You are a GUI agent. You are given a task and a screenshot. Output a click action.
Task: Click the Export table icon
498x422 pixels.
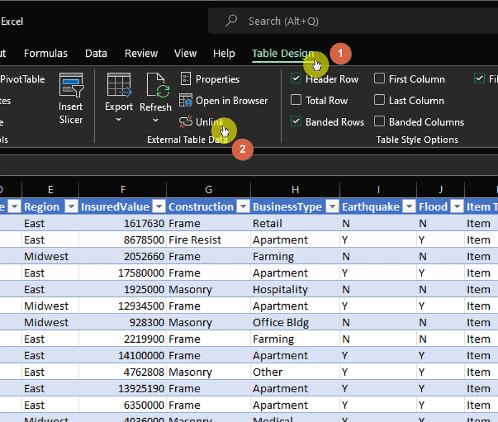point(119,85)
